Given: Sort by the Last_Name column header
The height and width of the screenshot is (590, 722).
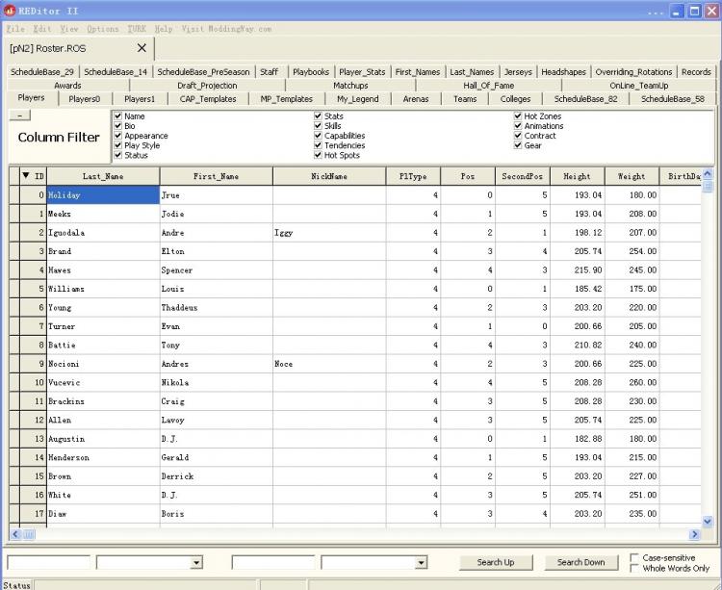Looking at the screenshot, I should [x=102, y=176].
